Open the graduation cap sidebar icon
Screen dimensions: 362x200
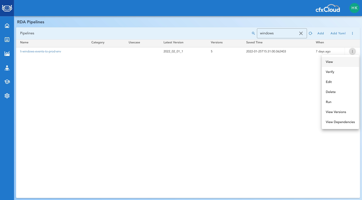coord(7,82)
